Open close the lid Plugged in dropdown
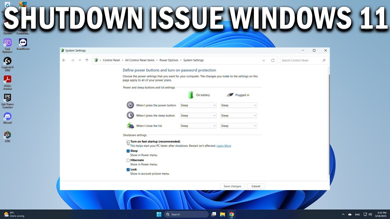 point(239,126)
